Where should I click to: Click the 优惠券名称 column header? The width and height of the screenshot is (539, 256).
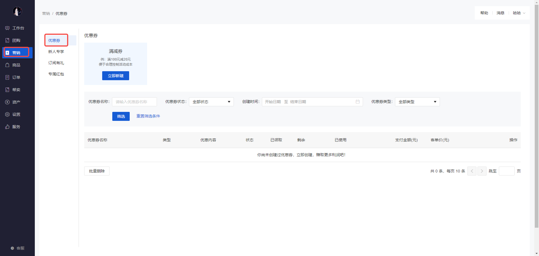click(x=97, y=140)
